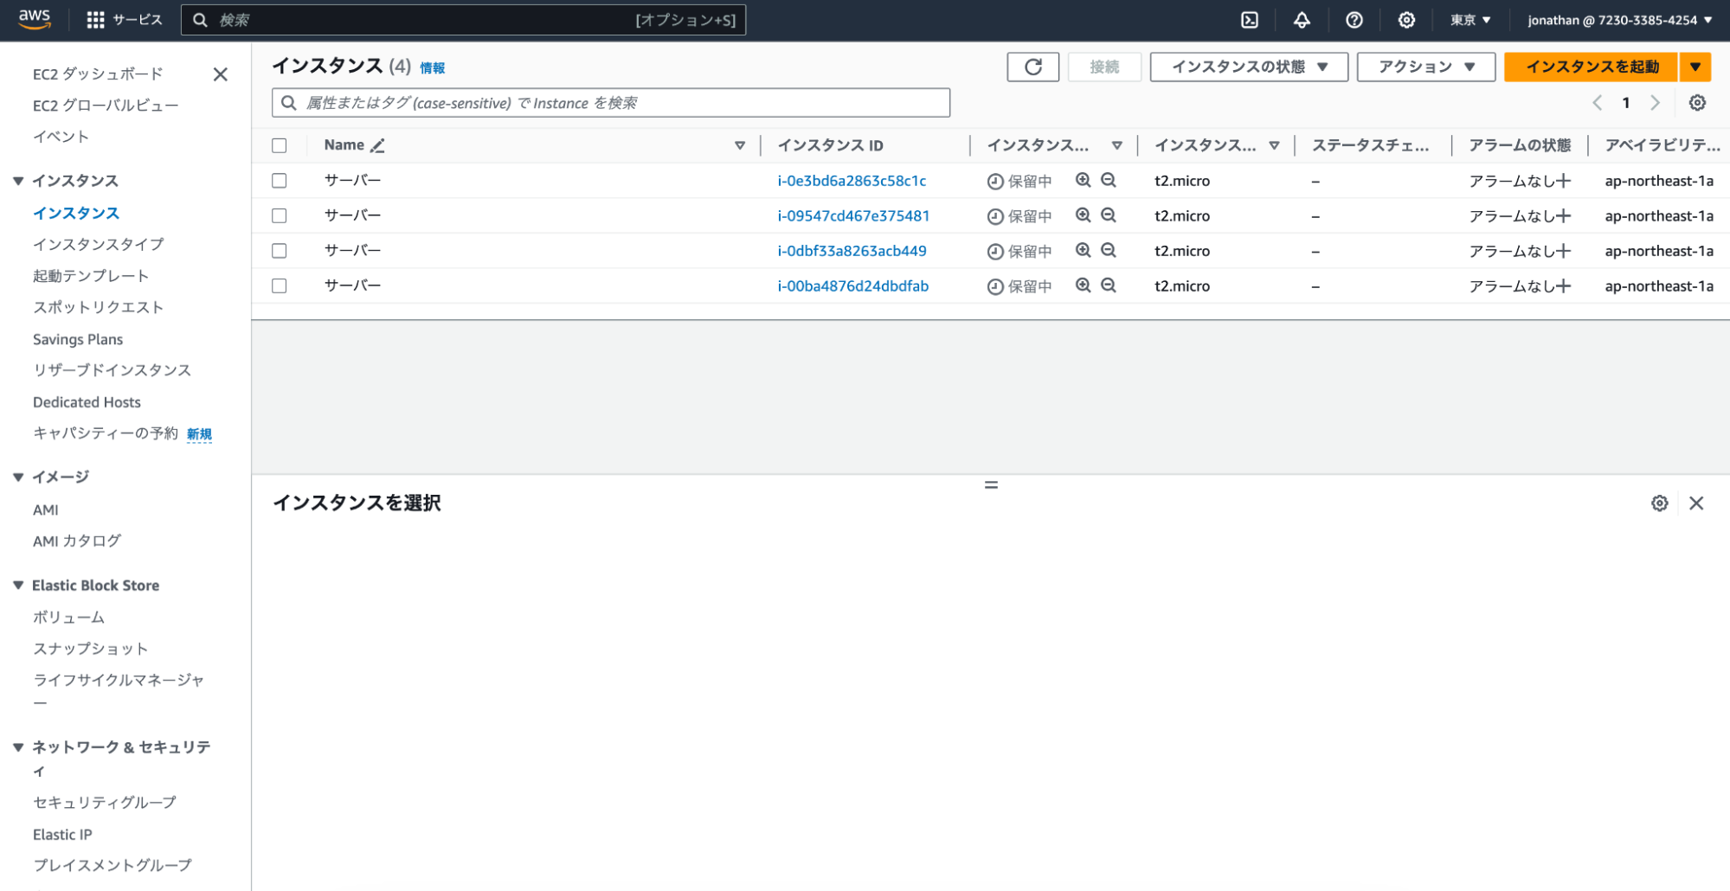This screenshot has width=1730, height=891.
Task: Edit the Name column pencil icon
Action: [377, 145]
